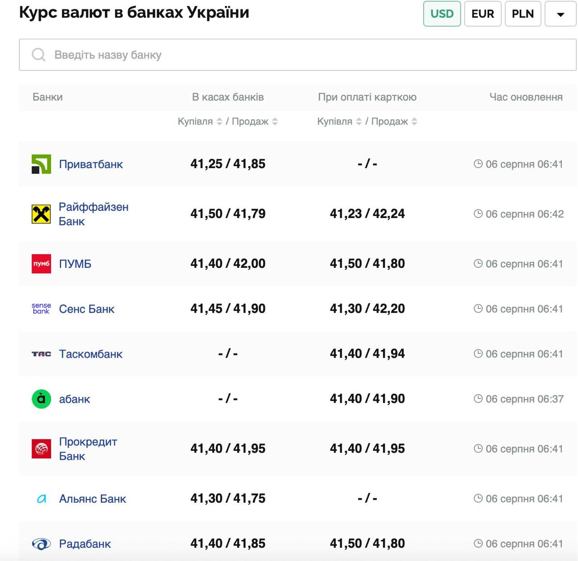The width and height of the screenshot is (578, 561).
Task: Select the USD currency tab
Action: click(442, 14)
